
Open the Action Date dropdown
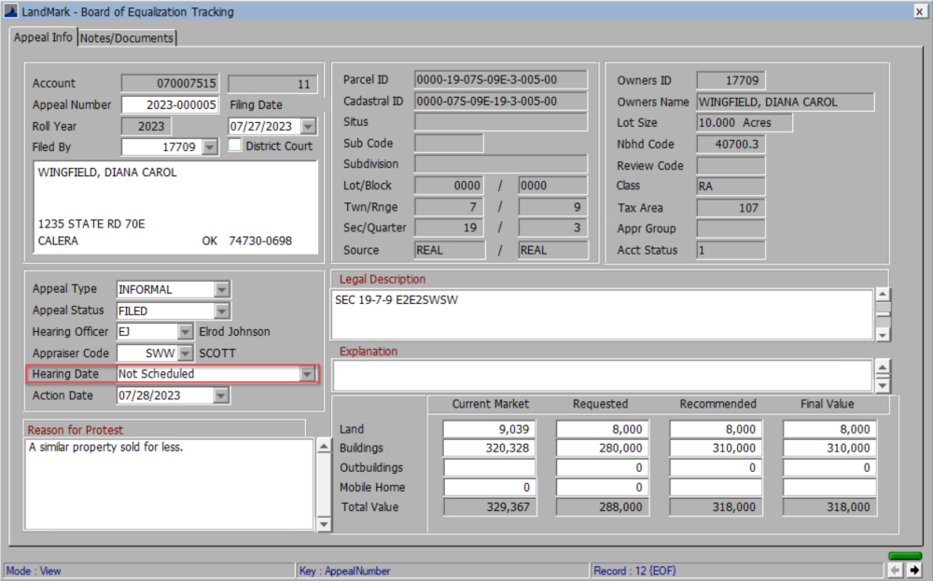point(220,395)
